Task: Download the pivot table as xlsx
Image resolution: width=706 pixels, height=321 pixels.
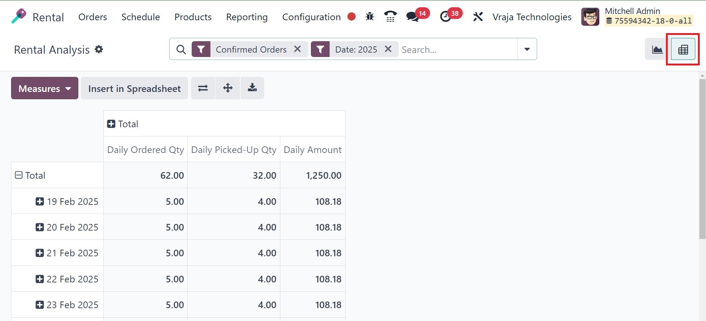Action: (x=252, y=88)
